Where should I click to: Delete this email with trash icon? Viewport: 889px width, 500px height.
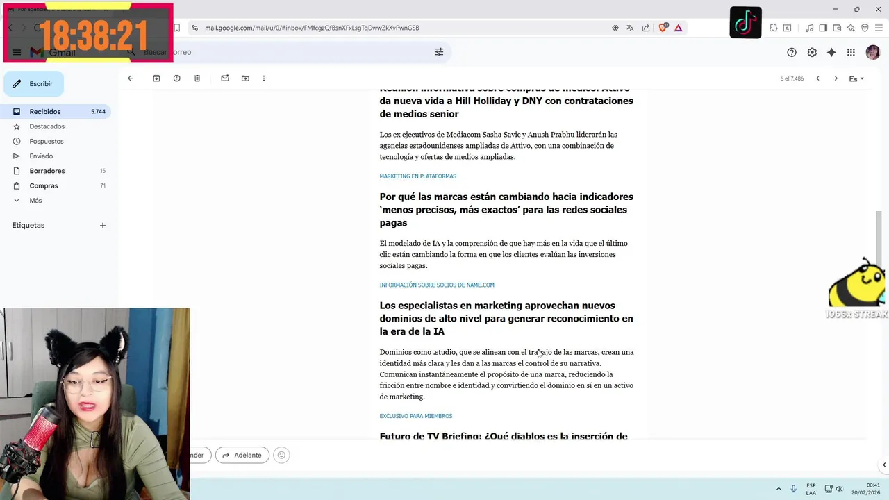[197, 78]
